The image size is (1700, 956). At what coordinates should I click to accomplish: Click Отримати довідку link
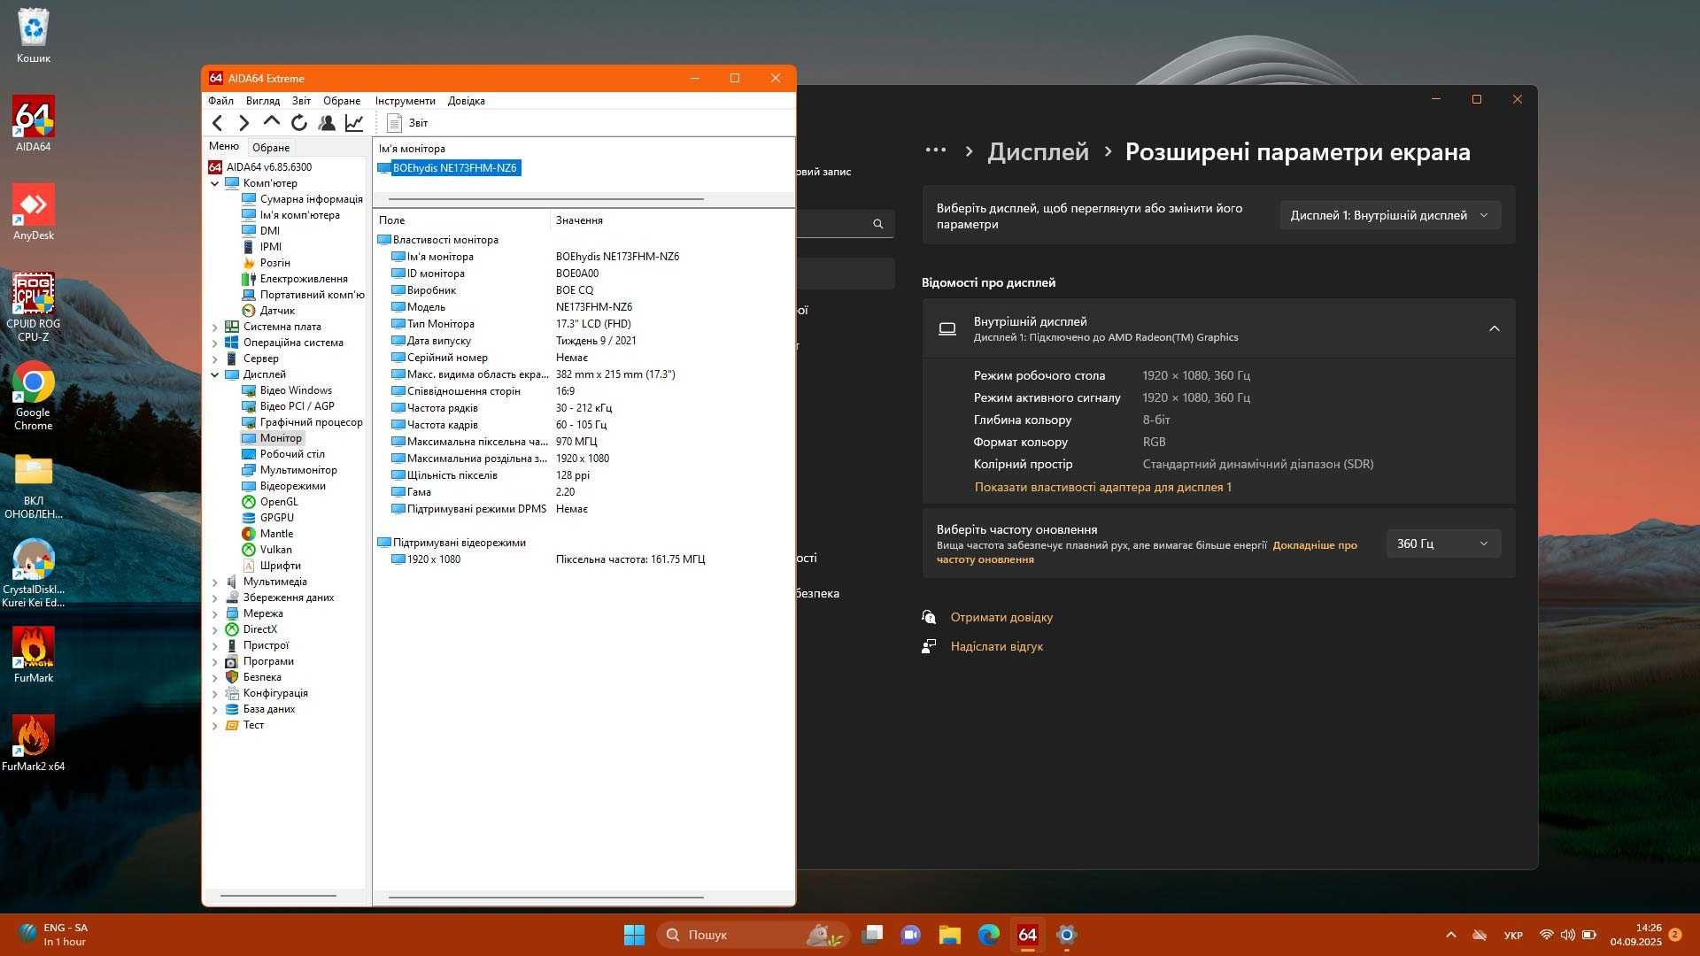pos(1001,617)
